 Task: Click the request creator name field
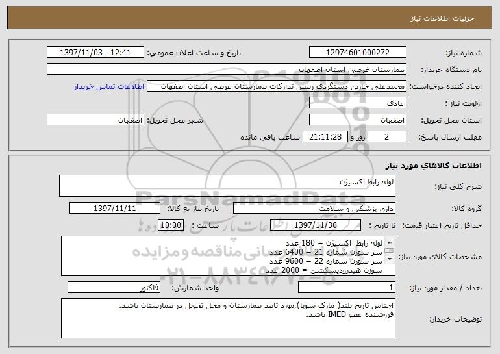(277, 86)
